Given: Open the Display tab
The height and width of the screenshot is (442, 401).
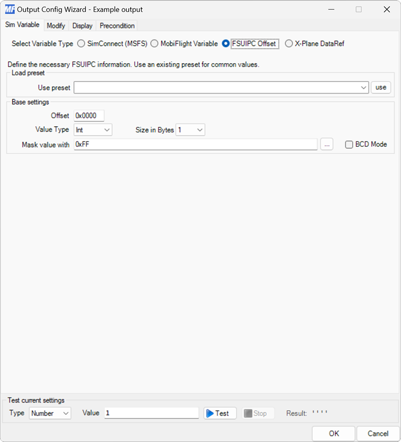Looking at the screenshot, I should 82,26.
